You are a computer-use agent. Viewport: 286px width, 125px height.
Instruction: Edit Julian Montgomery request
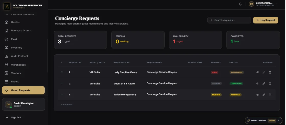tap(264, 95)
